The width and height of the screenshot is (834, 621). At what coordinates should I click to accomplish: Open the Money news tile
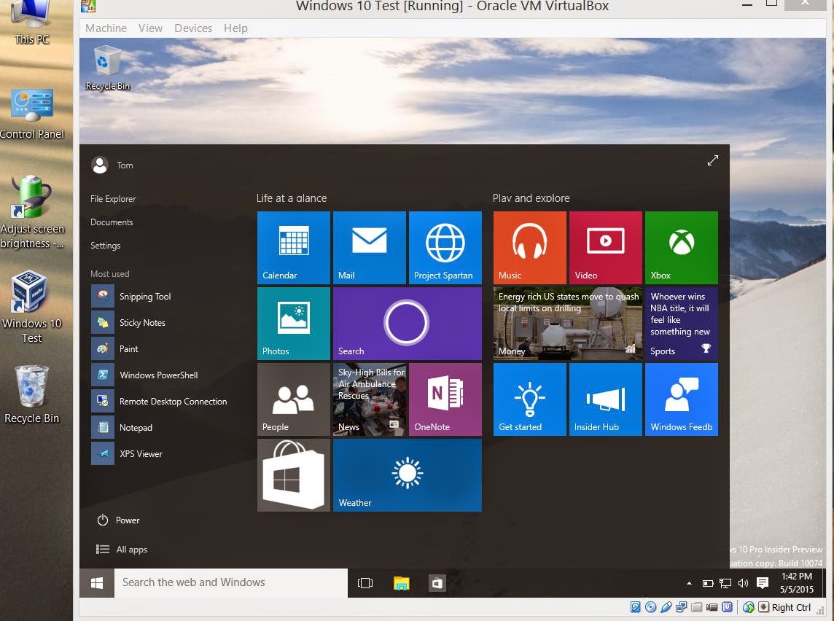click(567, 324)
